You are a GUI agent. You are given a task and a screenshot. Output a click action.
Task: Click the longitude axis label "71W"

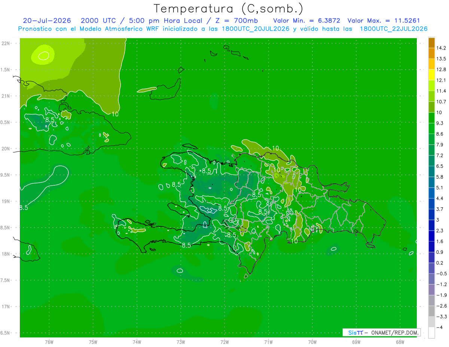(268, 342)
